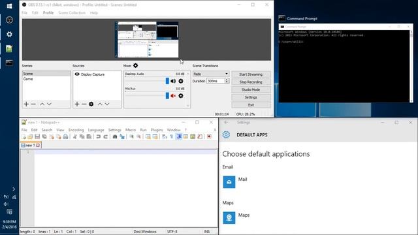This screenshot has height=235, width=418.
Task: Click Notepad++ Print toolbar icon
Action: tap(65, 136)
